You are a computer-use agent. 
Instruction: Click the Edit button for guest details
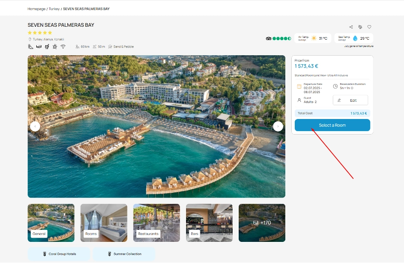[350, 100]
